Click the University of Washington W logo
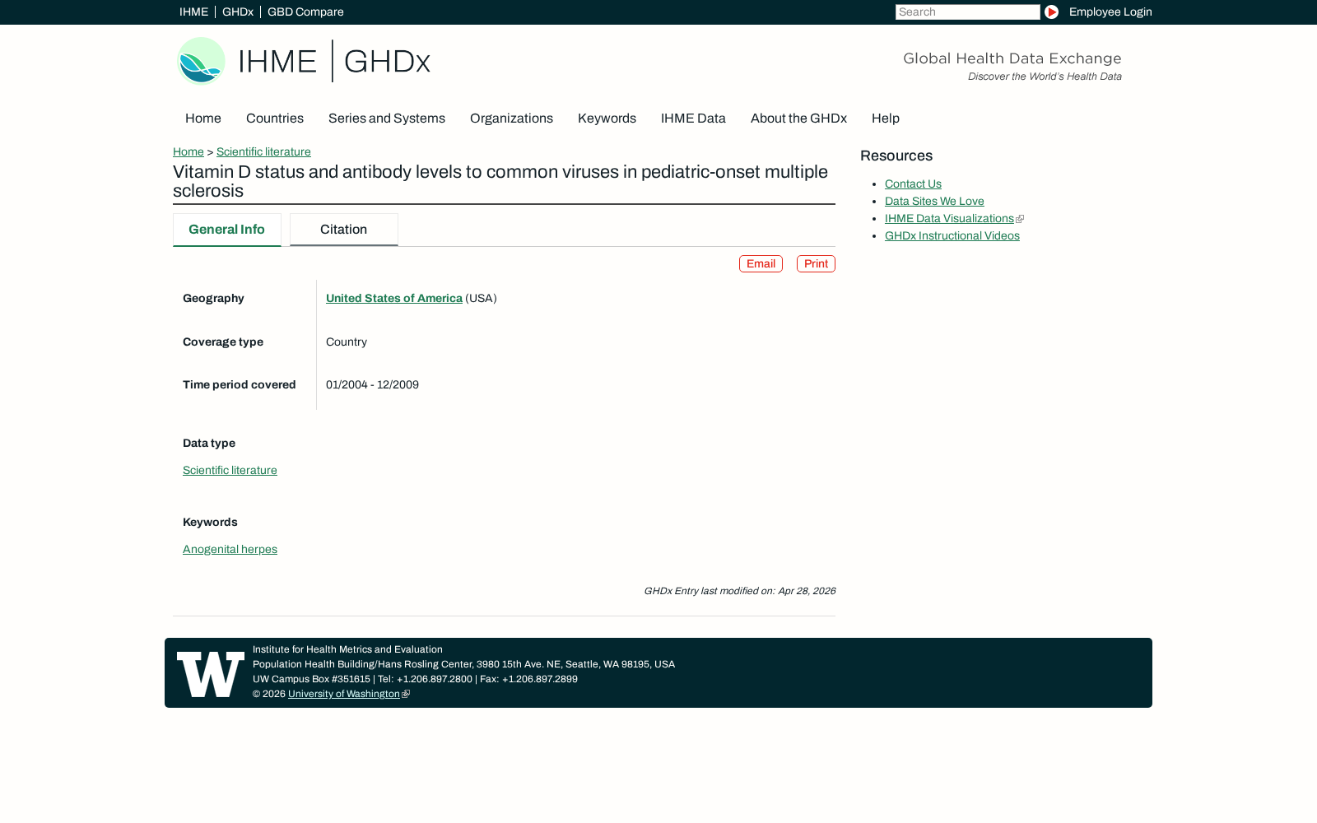Screen dimensions: 1317x823 click(x=211, y=674)
